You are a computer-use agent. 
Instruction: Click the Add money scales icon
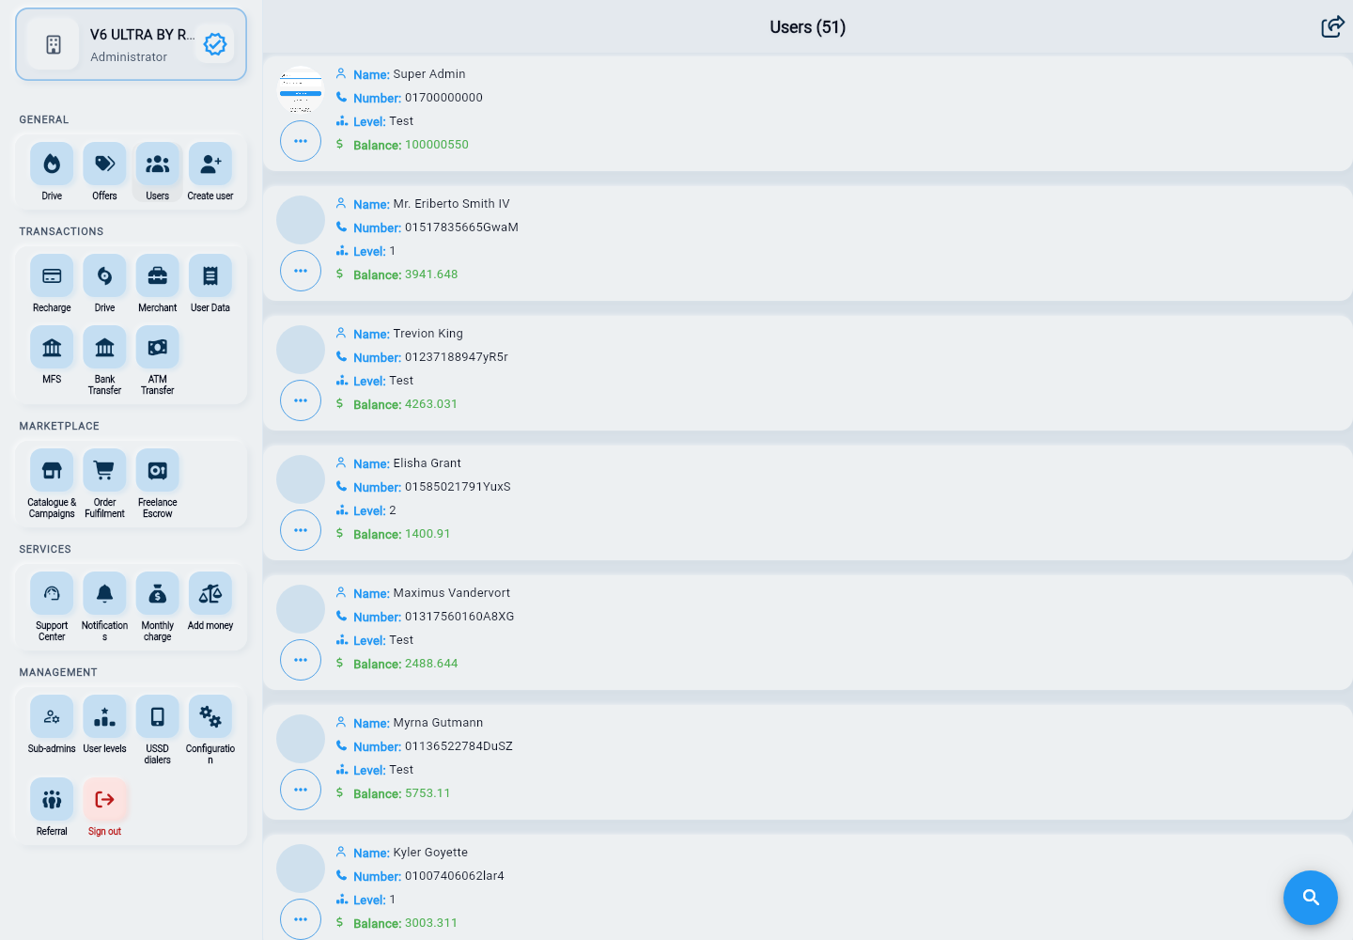(x=210, y=594)
